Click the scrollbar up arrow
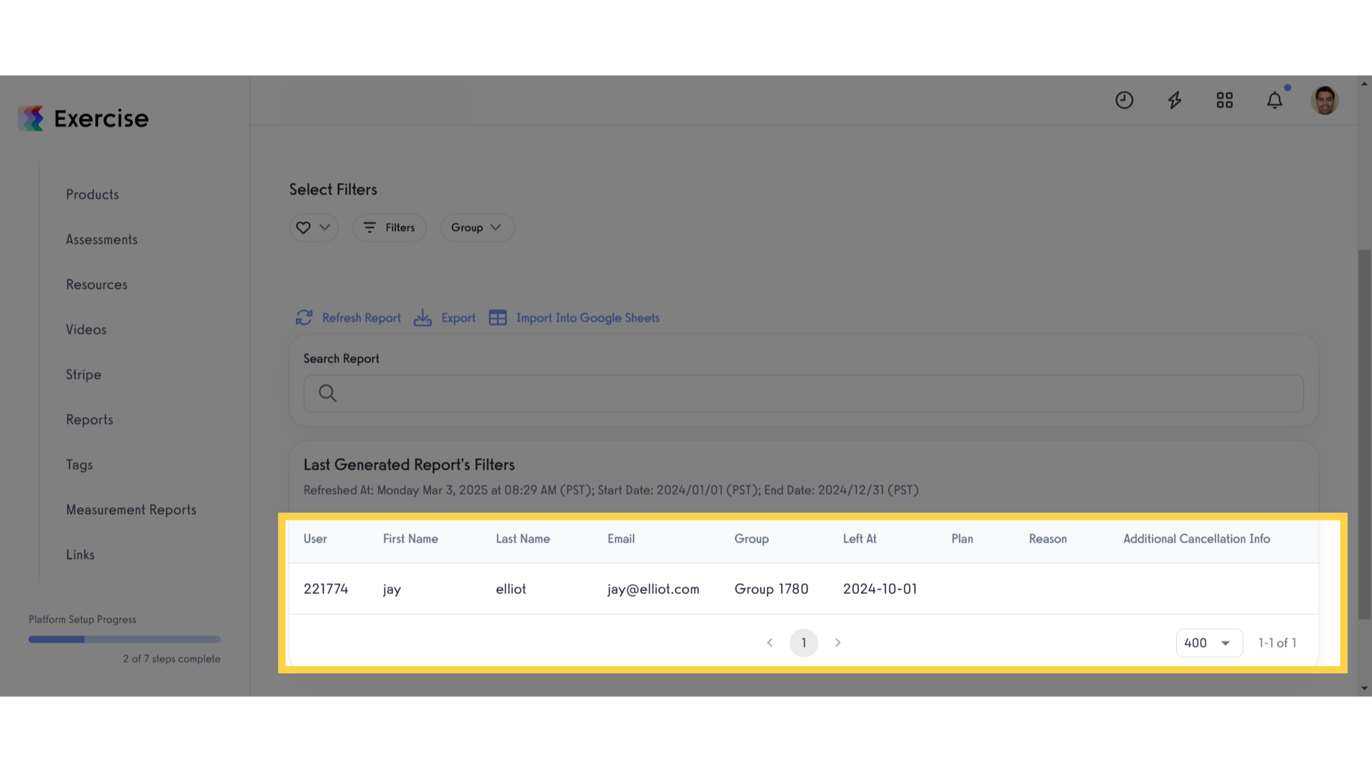The width and height of the screenshot is (1372, 772). pyautogui.click(x=1364, y=84)
